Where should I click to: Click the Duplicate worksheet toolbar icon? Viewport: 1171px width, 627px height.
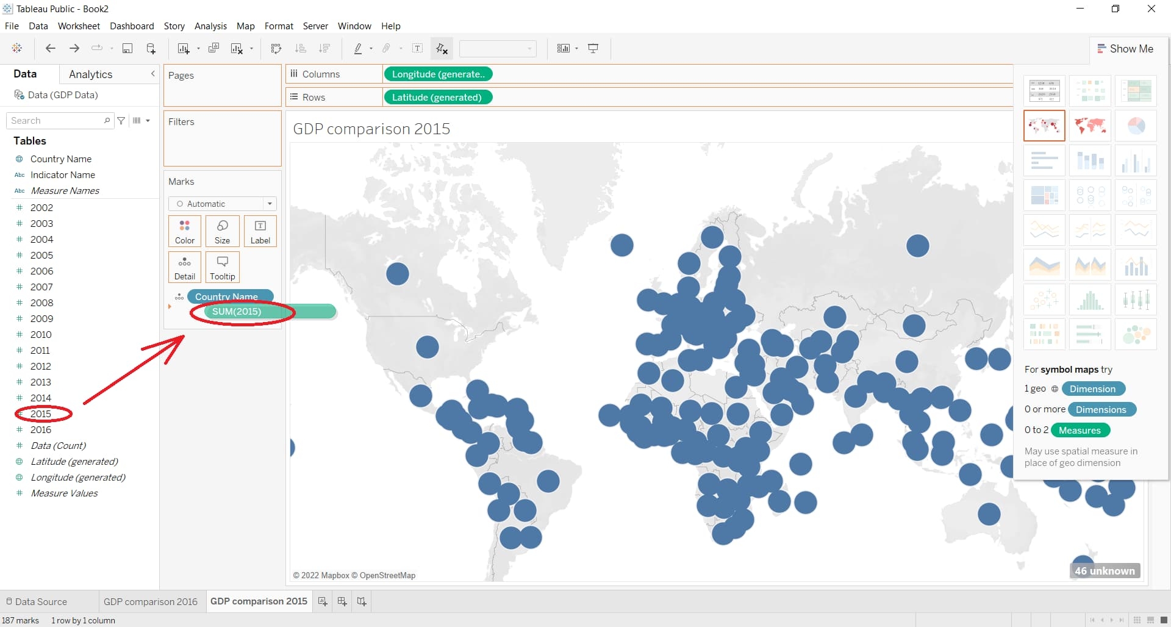tap(213, 49)
